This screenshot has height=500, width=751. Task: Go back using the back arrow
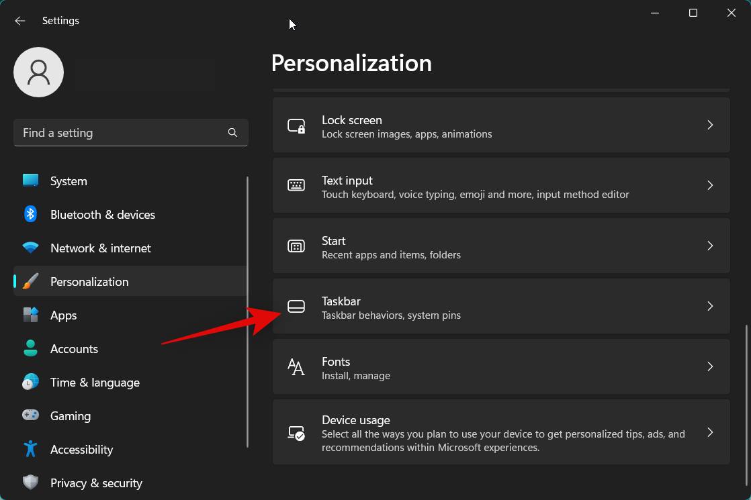(19, 21)
